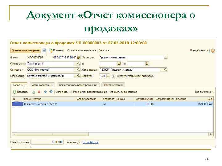Click the Продано cell value 15,000
Screen dimensions: 222x166
click(191, 104)
